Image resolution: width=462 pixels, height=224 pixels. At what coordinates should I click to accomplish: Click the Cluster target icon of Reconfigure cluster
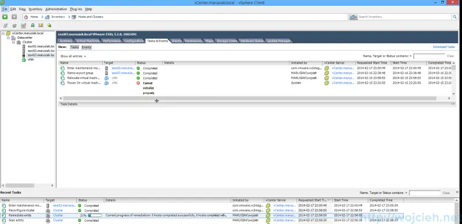47,211
